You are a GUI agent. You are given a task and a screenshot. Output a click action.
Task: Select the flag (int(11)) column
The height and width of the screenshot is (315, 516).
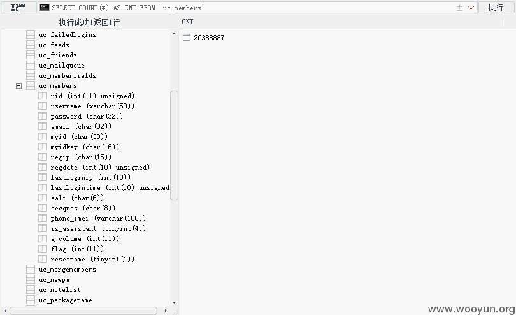(x=77, y=249)
